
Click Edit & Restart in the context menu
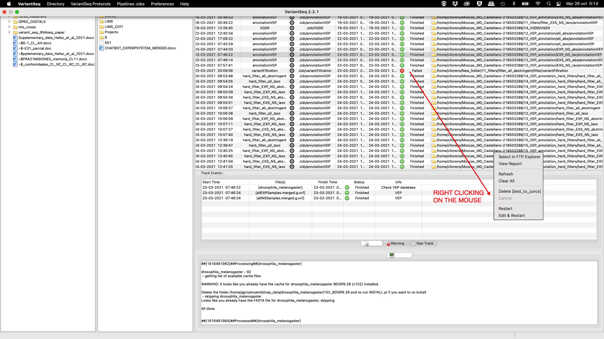click(512, 215)
